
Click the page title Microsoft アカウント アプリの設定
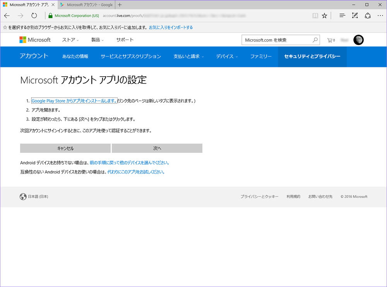click(x=84, y=80)
